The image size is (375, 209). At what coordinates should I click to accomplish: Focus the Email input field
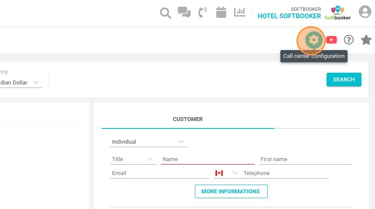click(x=159, y=173)
